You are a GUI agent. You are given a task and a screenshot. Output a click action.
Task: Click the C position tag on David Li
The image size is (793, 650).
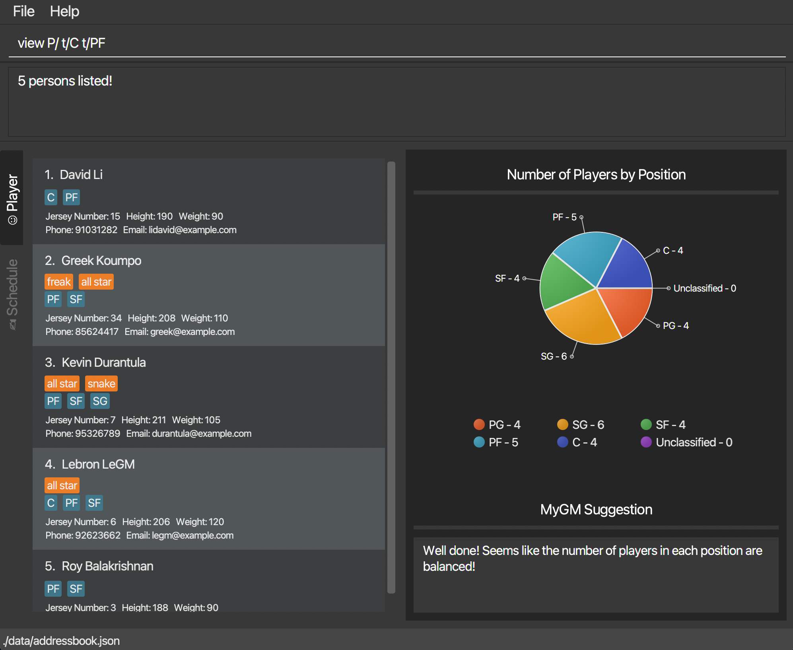click(51, 197)
